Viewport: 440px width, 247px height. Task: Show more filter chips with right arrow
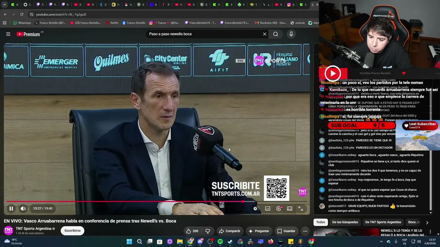(x=427, y=222)
